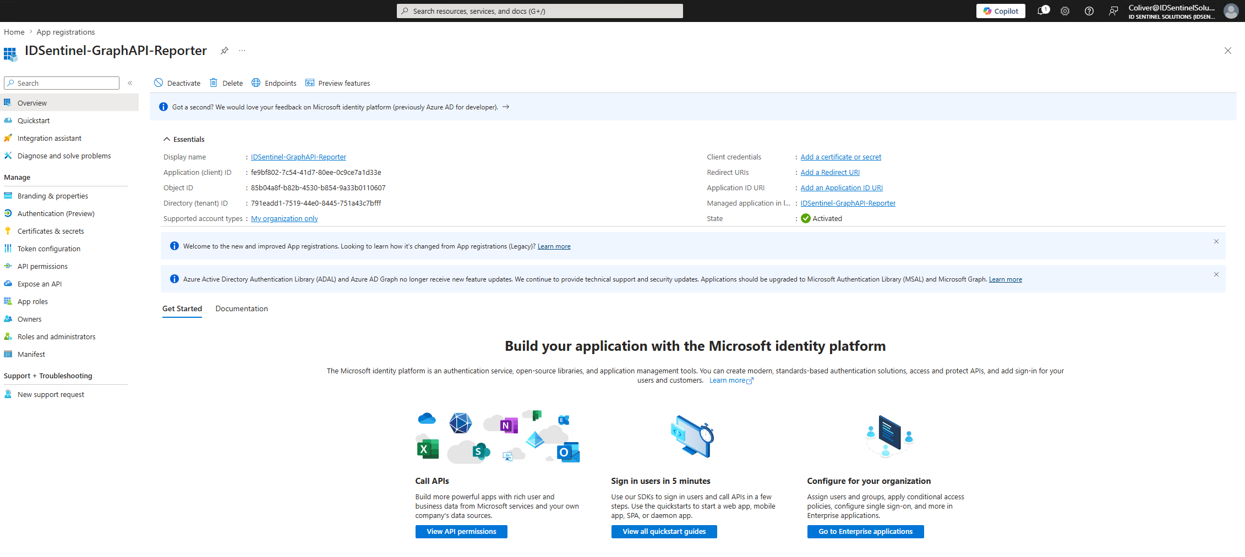Dismiss the ADAL deprecation banner
This screenshot has height=557, width=1245.
1216,274
